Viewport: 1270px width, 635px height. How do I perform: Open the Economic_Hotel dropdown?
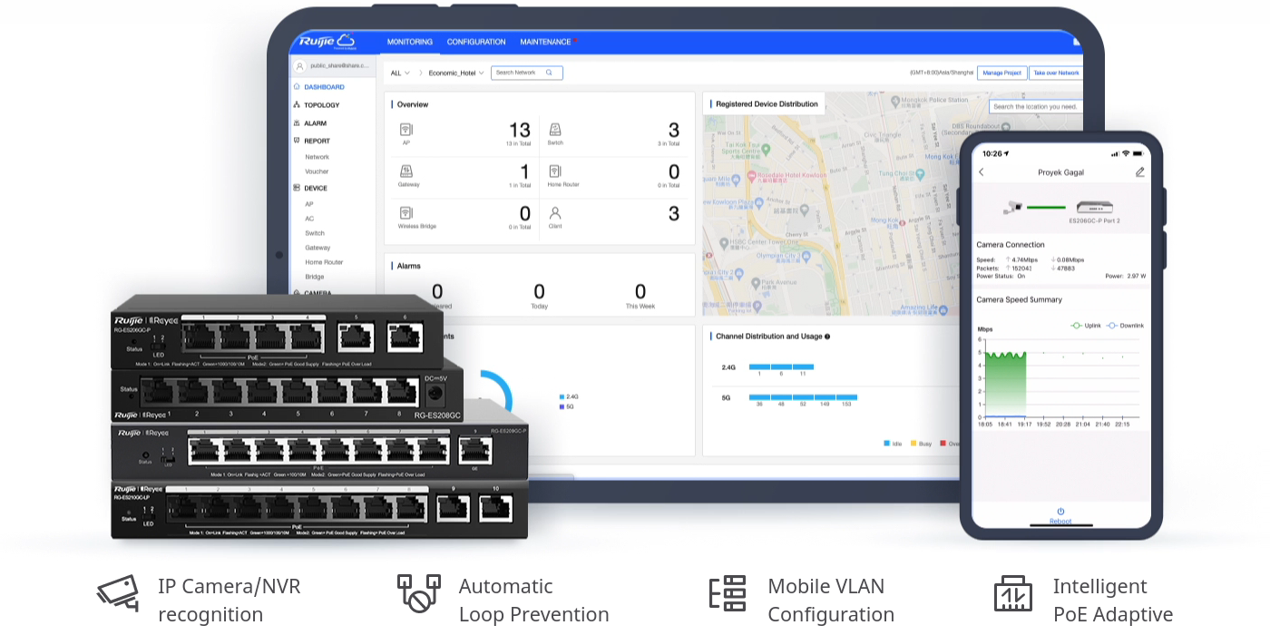[456, 73]
